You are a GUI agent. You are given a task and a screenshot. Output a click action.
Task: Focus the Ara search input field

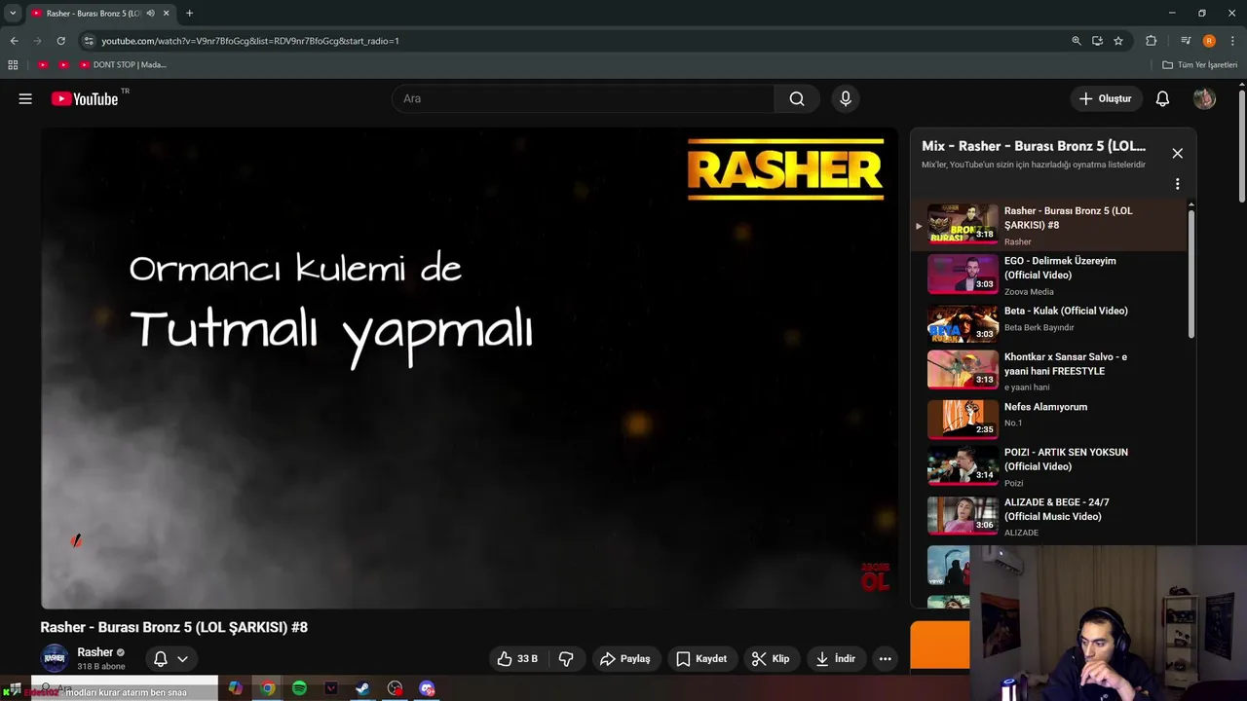pos(583,98)
